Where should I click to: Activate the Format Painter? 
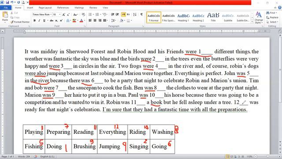point(20,22)
